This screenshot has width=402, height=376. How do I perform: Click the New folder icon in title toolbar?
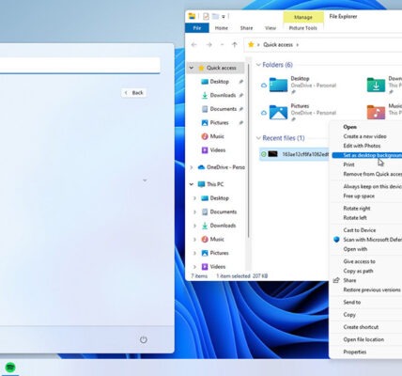[215, 16]
